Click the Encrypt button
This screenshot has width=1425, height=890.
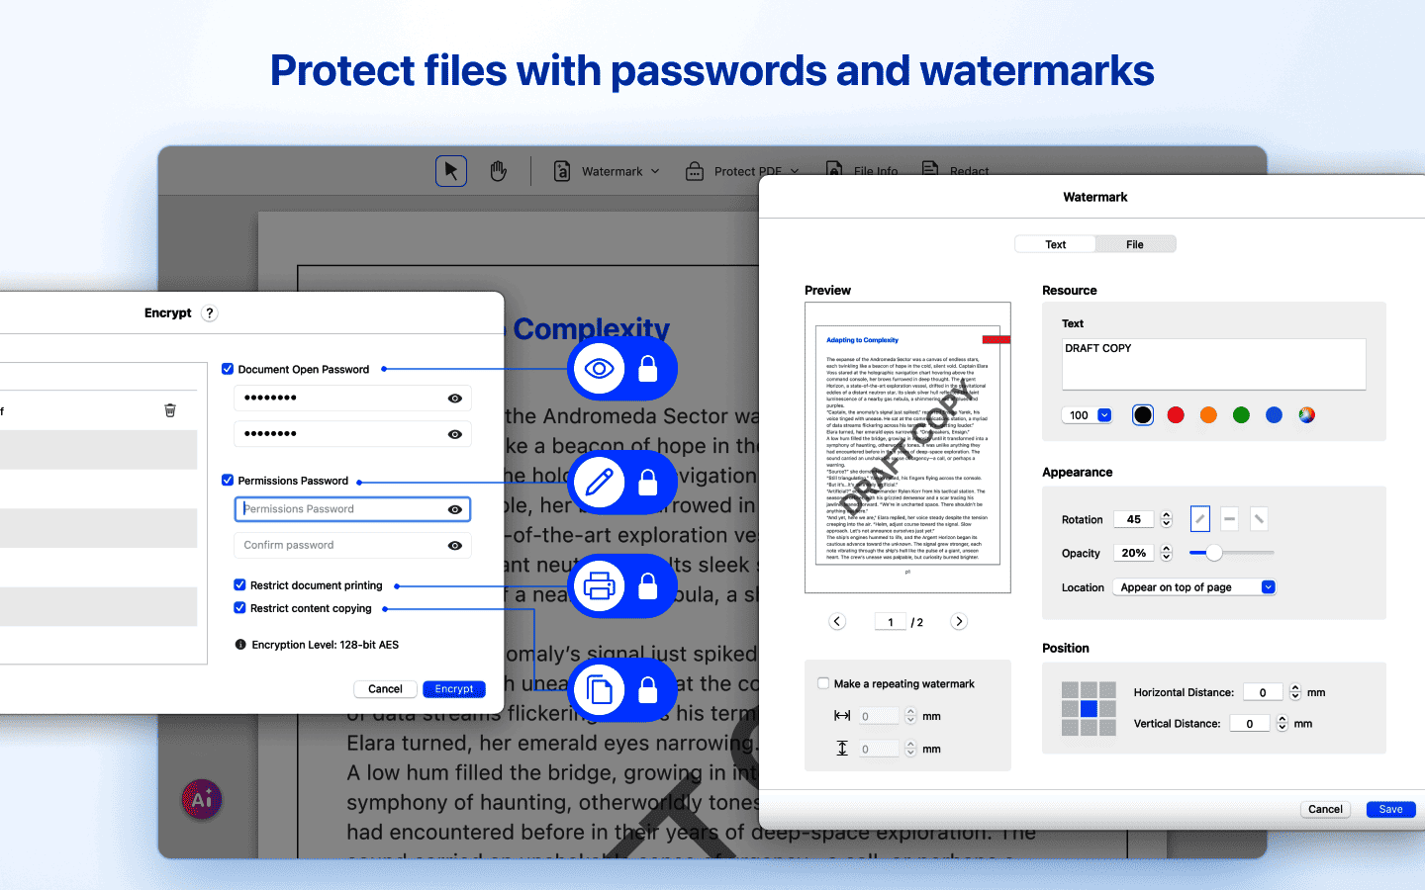coord(453,688)
